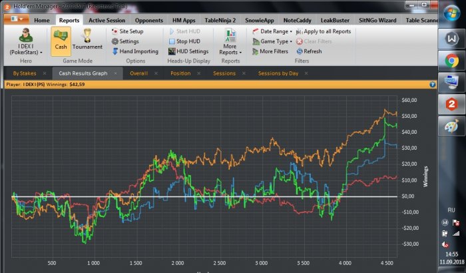Open HUD Settings
This screenshot has width=466, height=273.
188,51
